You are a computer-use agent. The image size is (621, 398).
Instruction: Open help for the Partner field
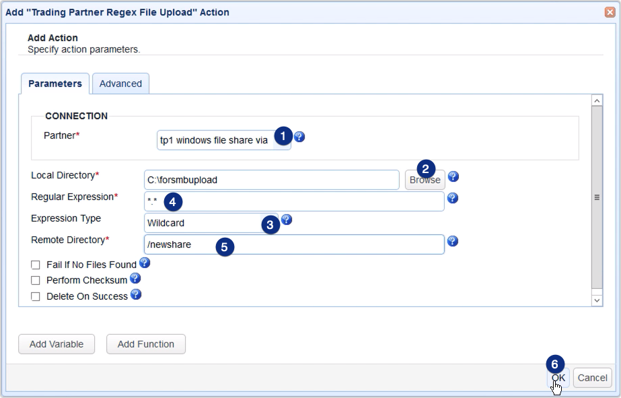(299, 137)
